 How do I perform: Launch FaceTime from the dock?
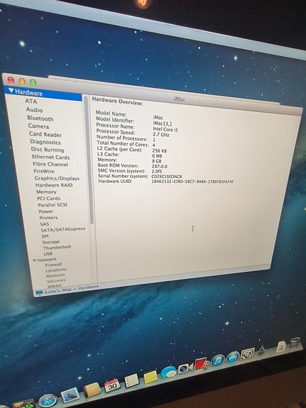click(185, 368)
